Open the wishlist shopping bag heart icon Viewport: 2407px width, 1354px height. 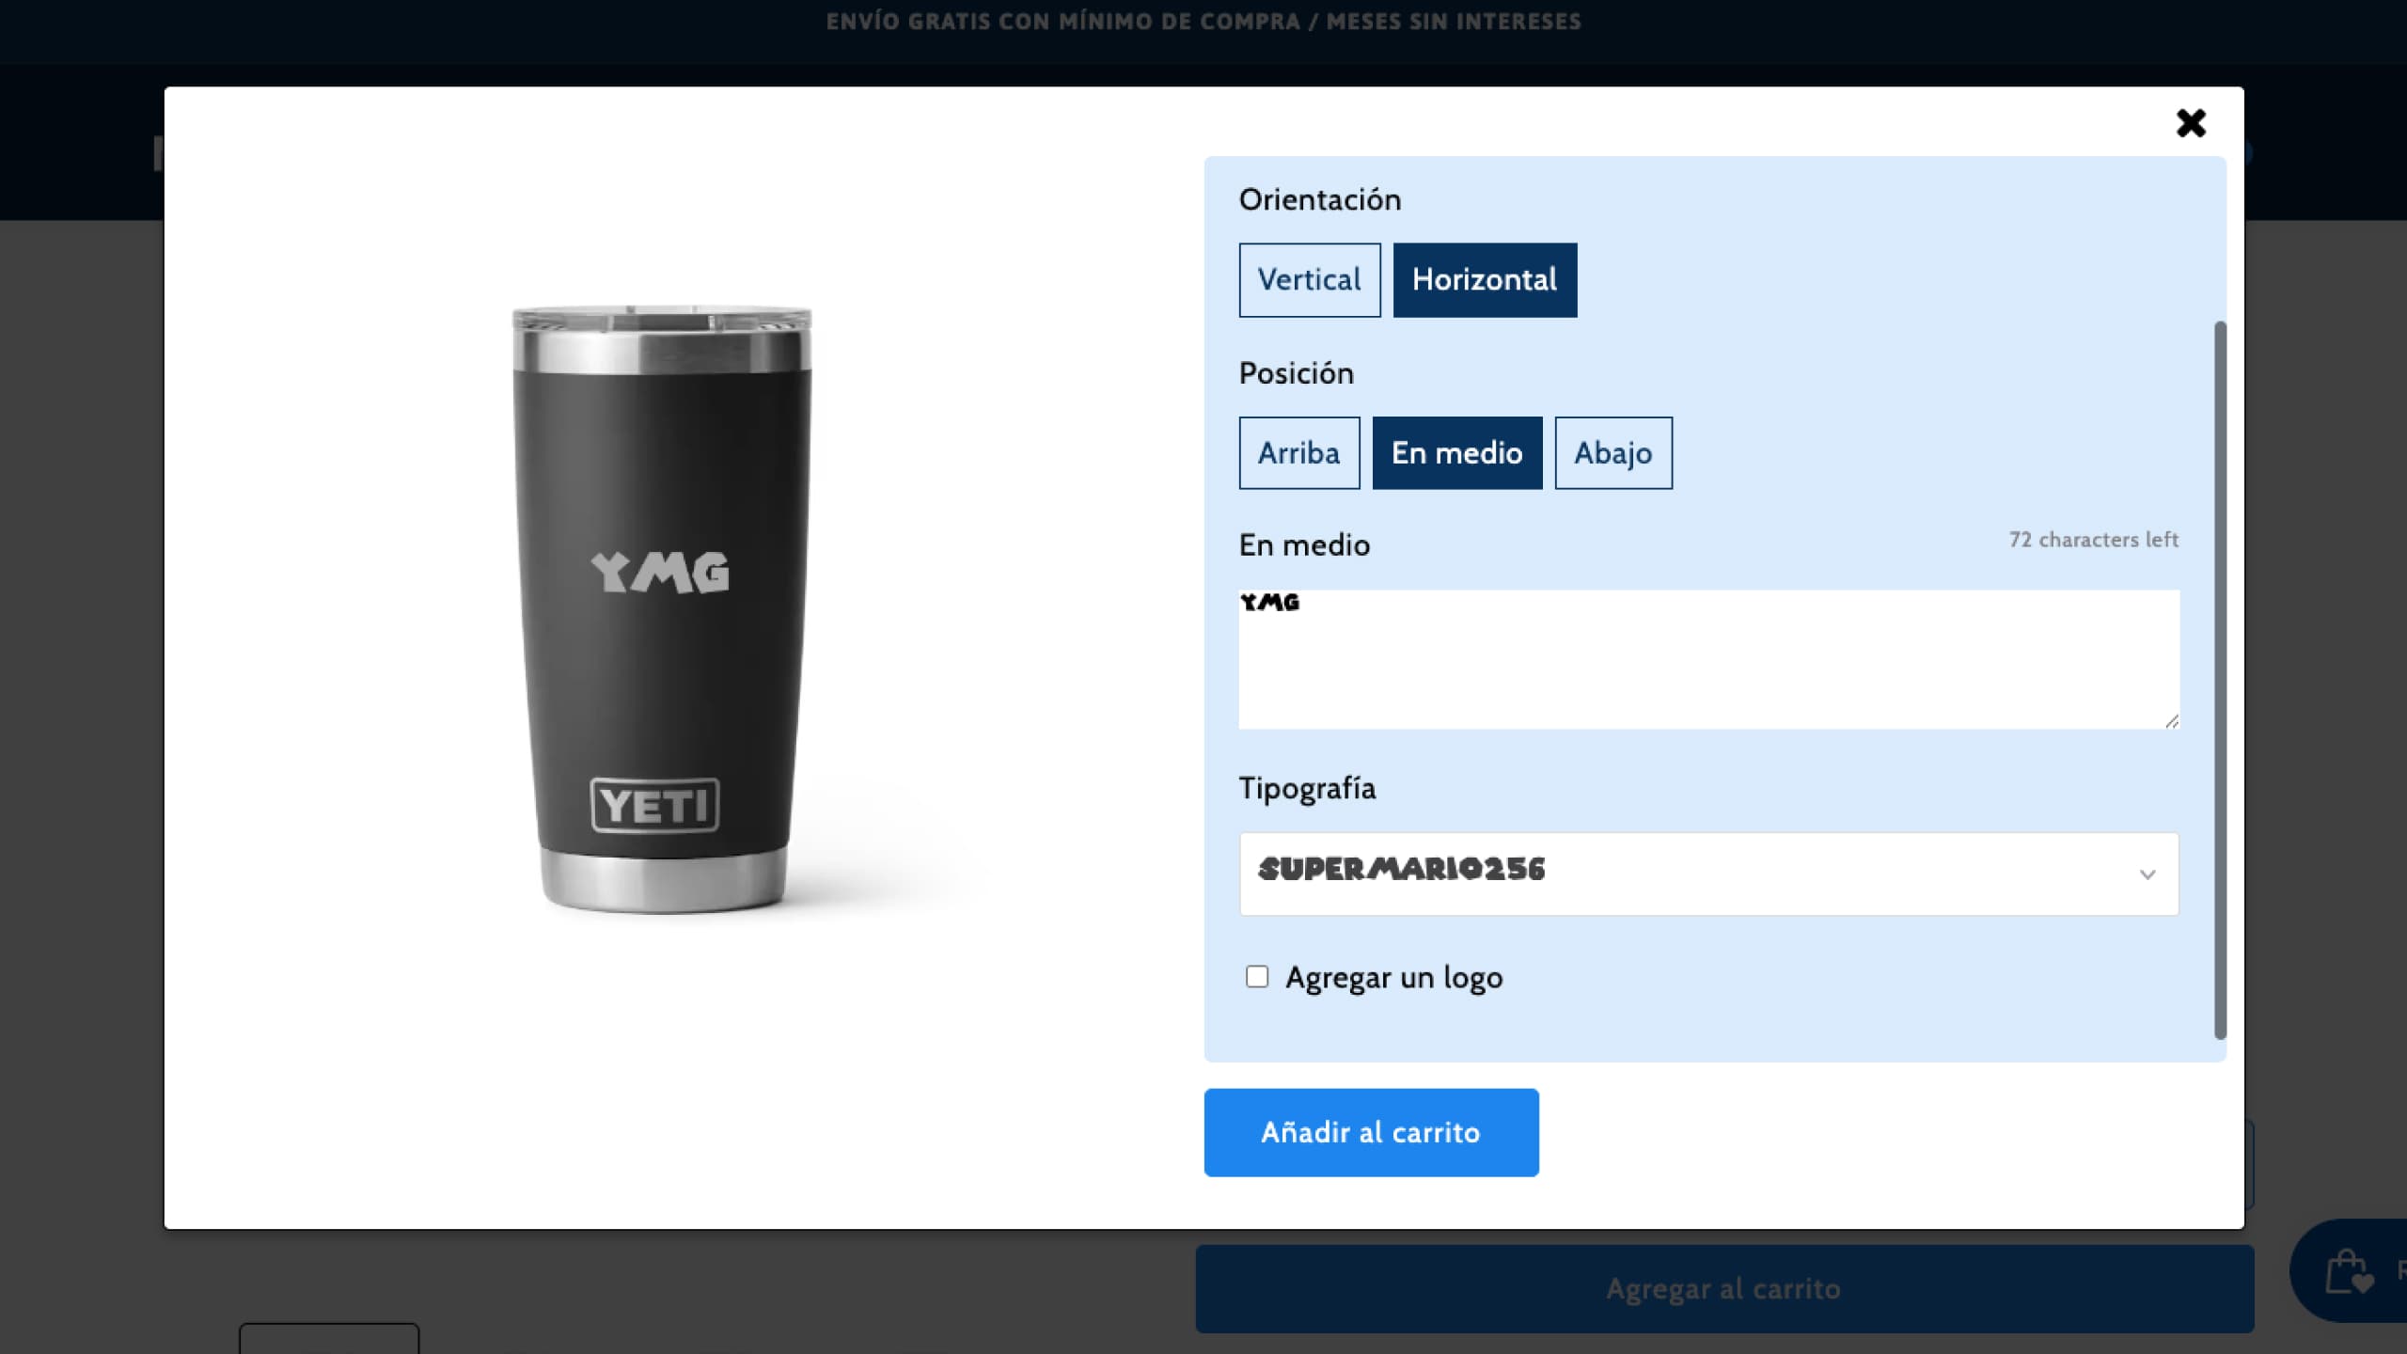pos(2349,1271)
